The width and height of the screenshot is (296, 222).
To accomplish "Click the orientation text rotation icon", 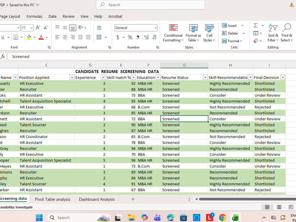I will [x=81, y=28].
